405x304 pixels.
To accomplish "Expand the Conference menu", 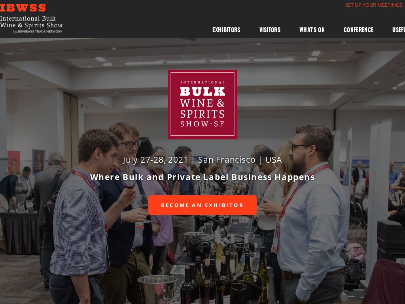I will 358,30.
